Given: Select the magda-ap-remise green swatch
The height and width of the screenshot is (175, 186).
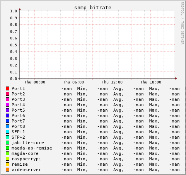Looking at the screenshot, I should coord(7,148).
